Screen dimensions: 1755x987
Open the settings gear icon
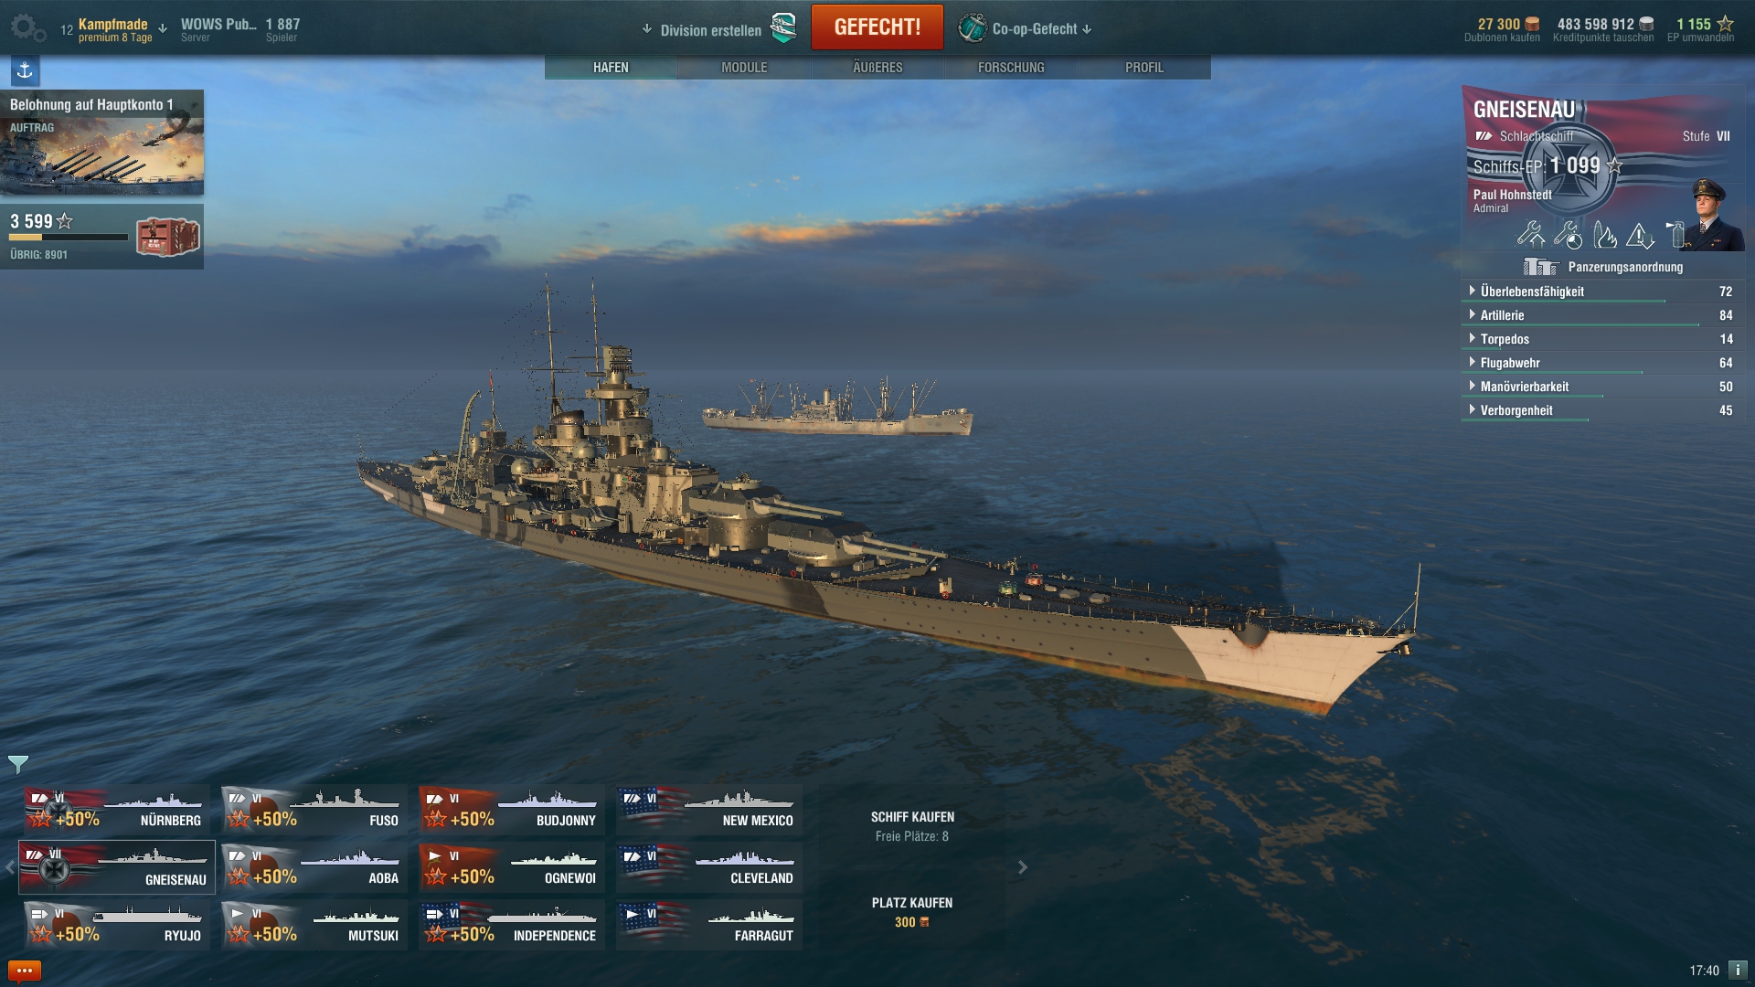point(27,28)
